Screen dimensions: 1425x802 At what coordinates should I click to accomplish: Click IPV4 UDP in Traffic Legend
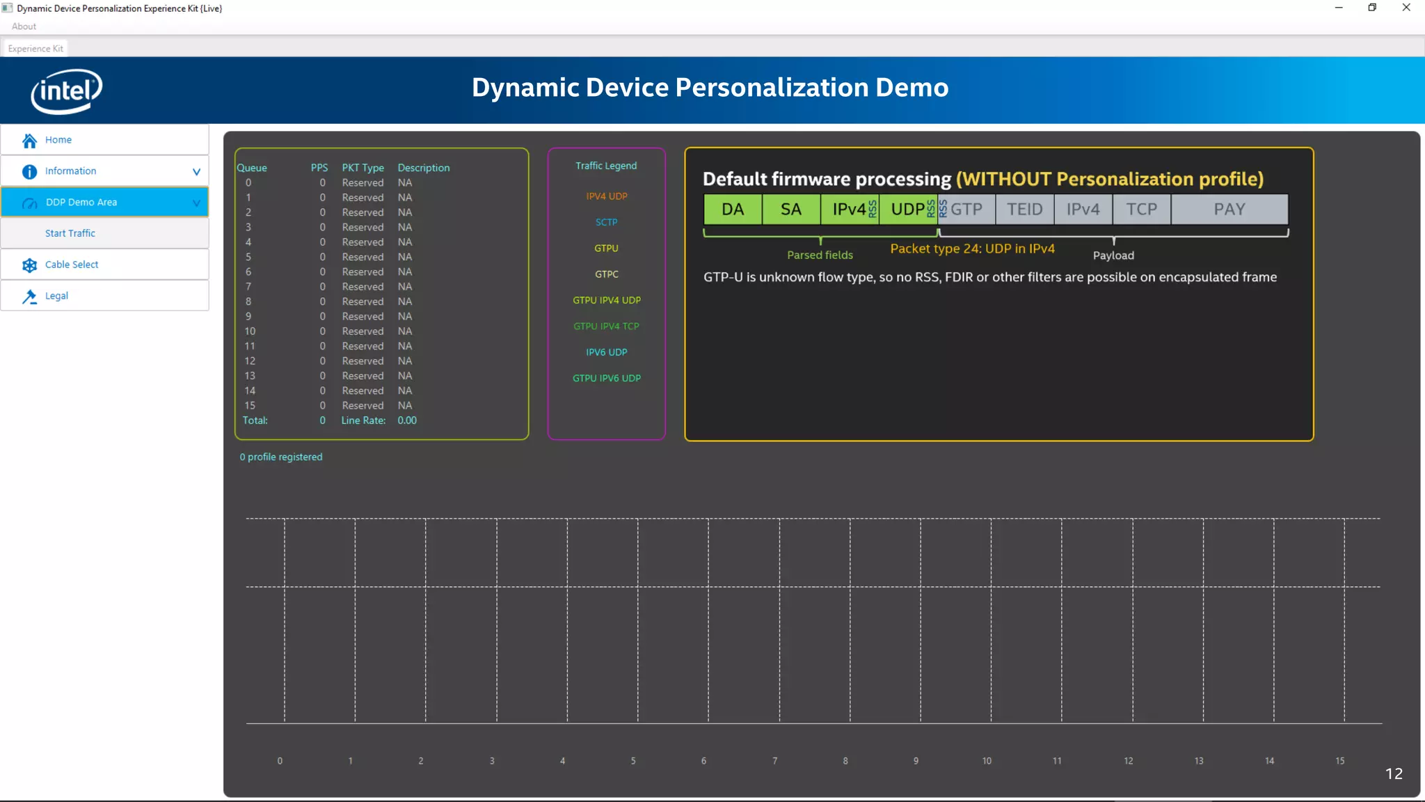(606, 196)
